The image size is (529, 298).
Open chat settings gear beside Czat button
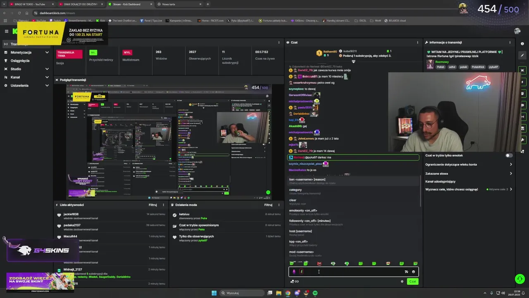point(402,281)
